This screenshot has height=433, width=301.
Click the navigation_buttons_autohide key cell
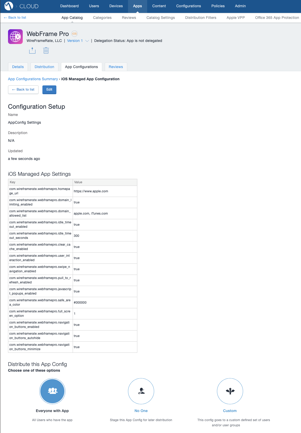click(x=40, y=336)
